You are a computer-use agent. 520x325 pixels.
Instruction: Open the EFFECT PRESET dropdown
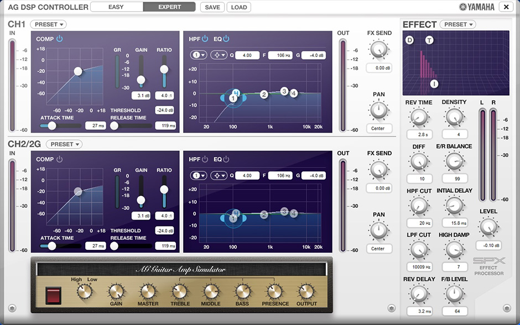click(x=457, y=24)
